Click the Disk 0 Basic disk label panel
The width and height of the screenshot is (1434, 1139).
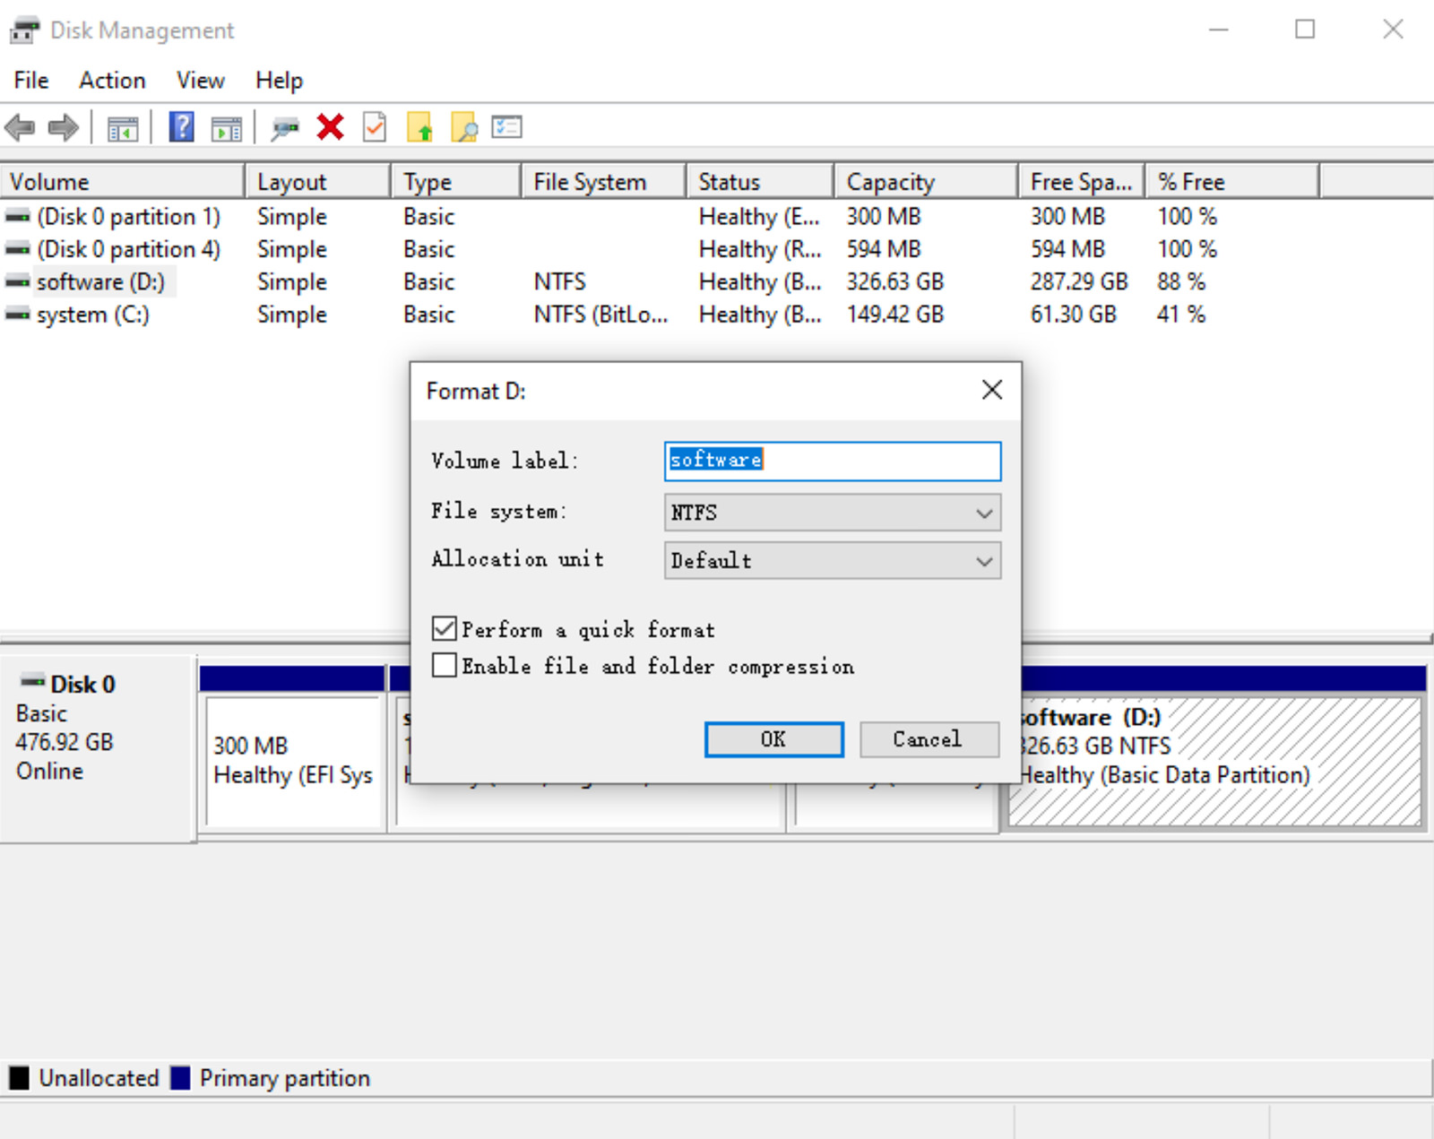(98, 749)
